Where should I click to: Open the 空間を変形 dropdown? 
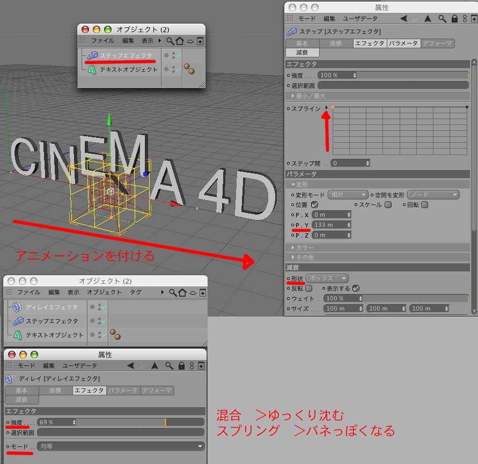tap(433, 195)
